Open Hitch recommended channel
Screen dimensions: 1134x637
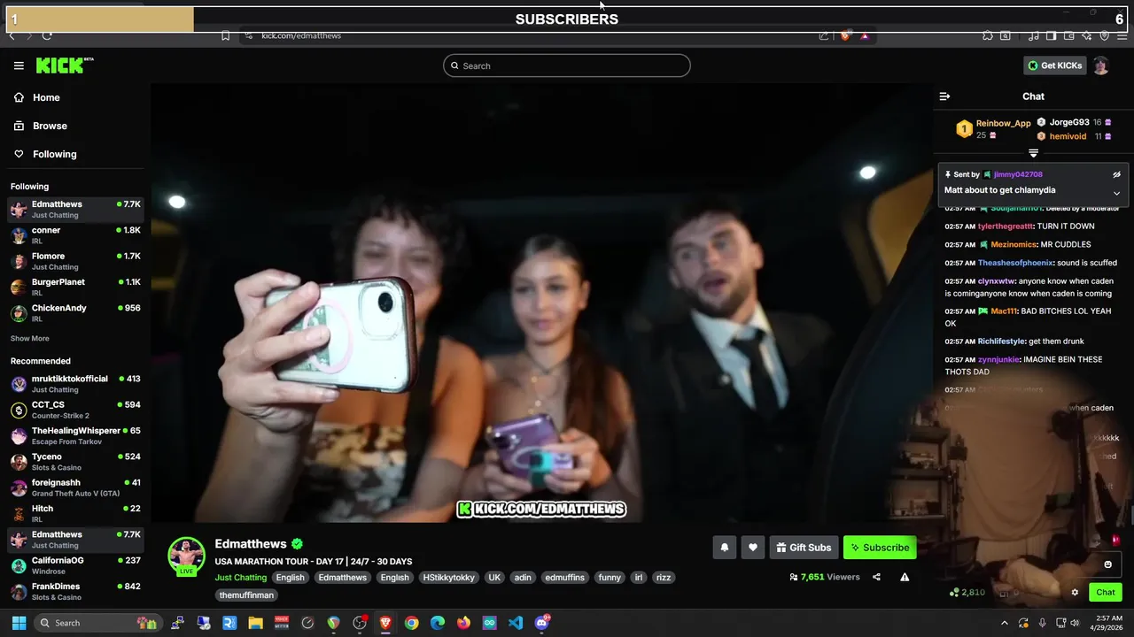pyautogui.click(x=75, y=513)
